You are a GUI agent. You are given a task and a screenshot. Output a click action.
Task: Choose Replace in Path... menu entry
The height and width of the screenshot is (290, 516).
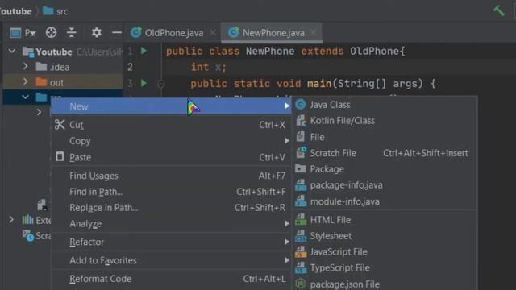[171, 208]
